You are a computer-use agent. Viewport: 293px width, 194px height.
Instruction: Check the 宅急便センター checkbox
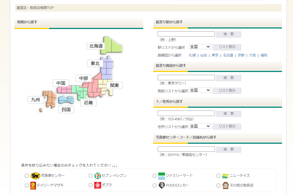[x=27, y=176]
